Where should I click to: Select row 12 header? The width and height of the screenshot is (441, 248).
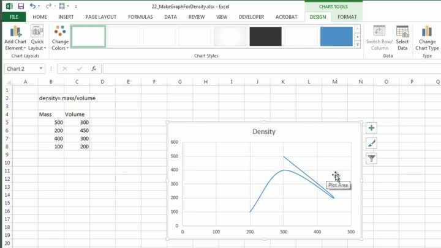pyautogui.click(x=7, y=179)
